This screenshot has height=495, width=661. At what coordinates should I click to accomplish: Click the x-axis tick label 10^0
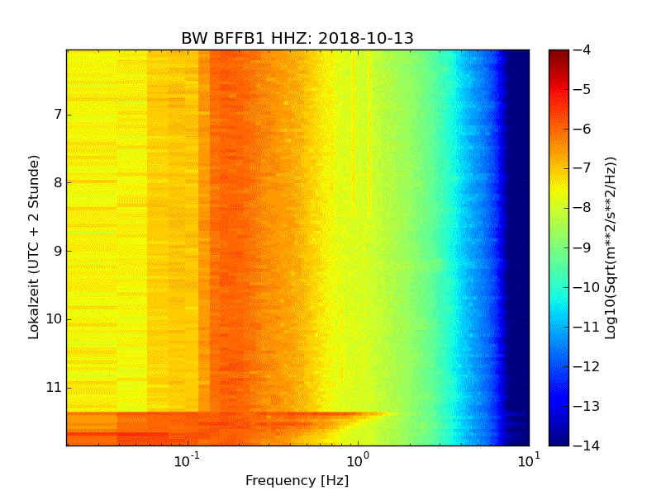(358, 460)
